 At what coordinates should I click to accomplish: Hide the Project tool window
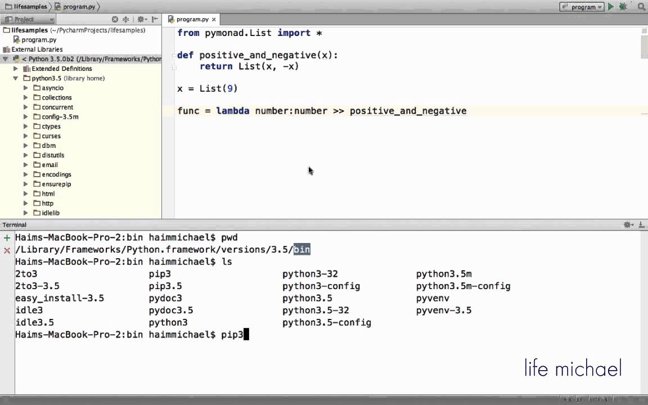click(155, 20)
